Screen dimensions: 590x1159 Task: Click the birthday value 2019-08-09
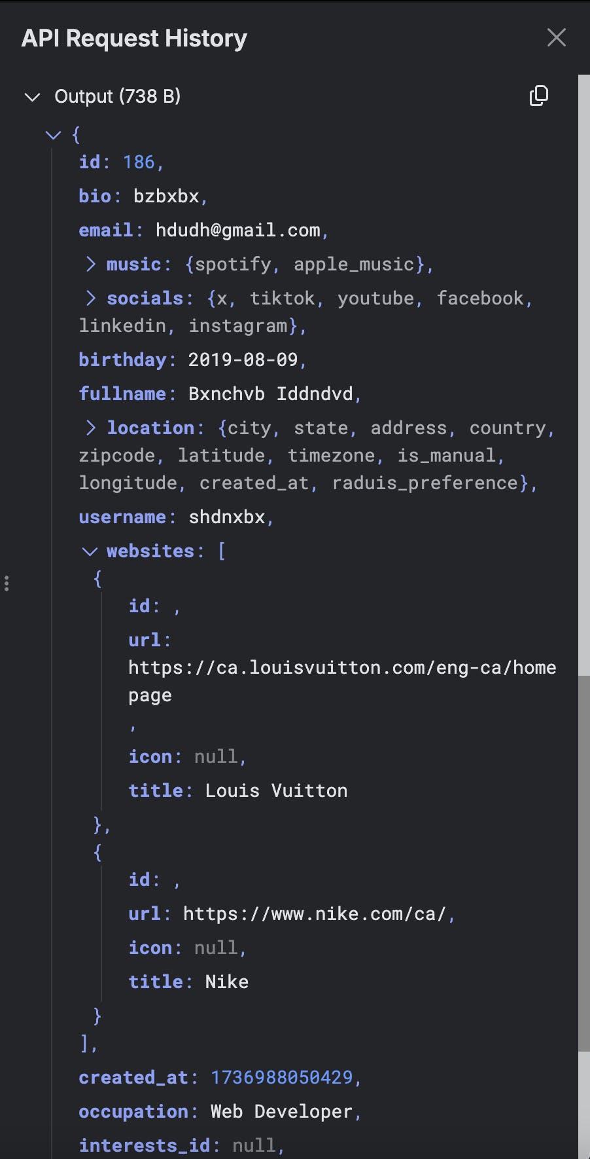243,359
